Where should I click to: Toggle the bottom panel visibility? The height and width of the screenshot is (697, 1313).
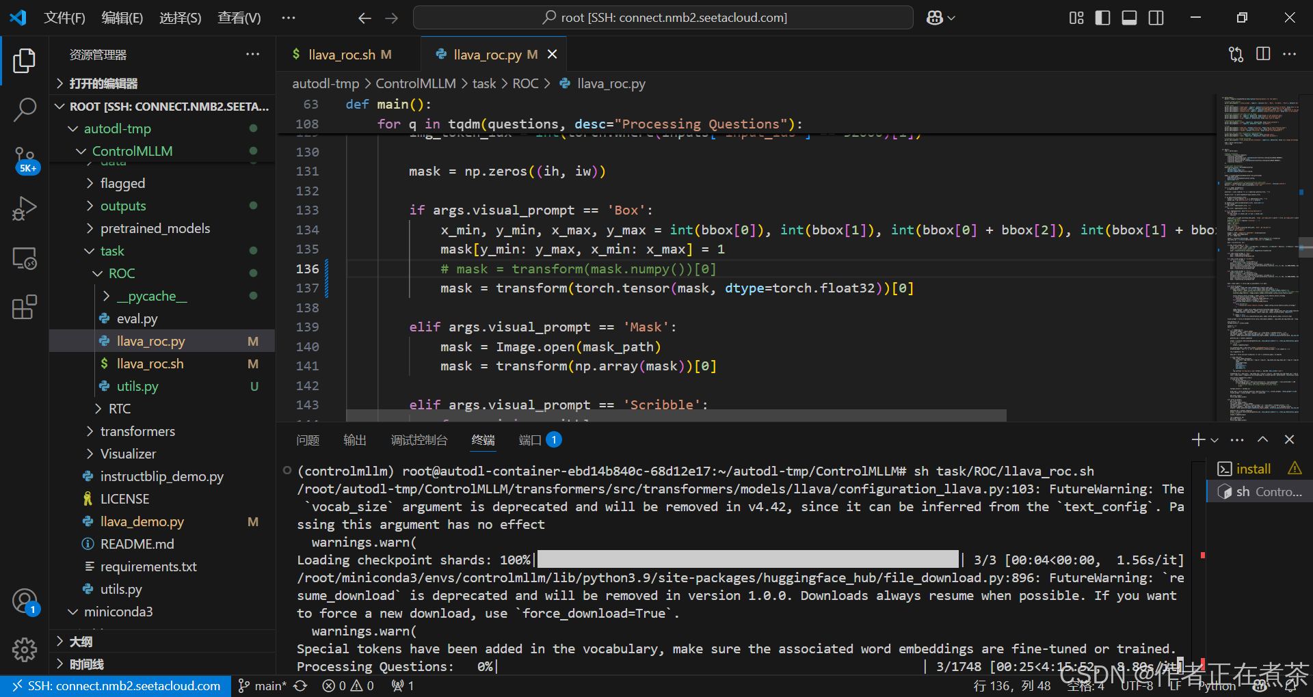click(1129, 18)
